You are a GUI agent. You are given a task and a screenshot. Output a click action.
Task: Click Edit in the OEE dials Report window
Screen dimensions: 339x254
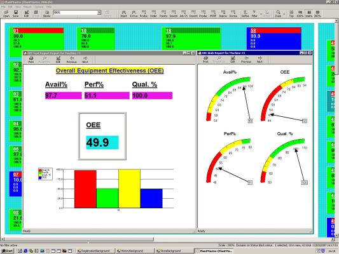point(232,59)
